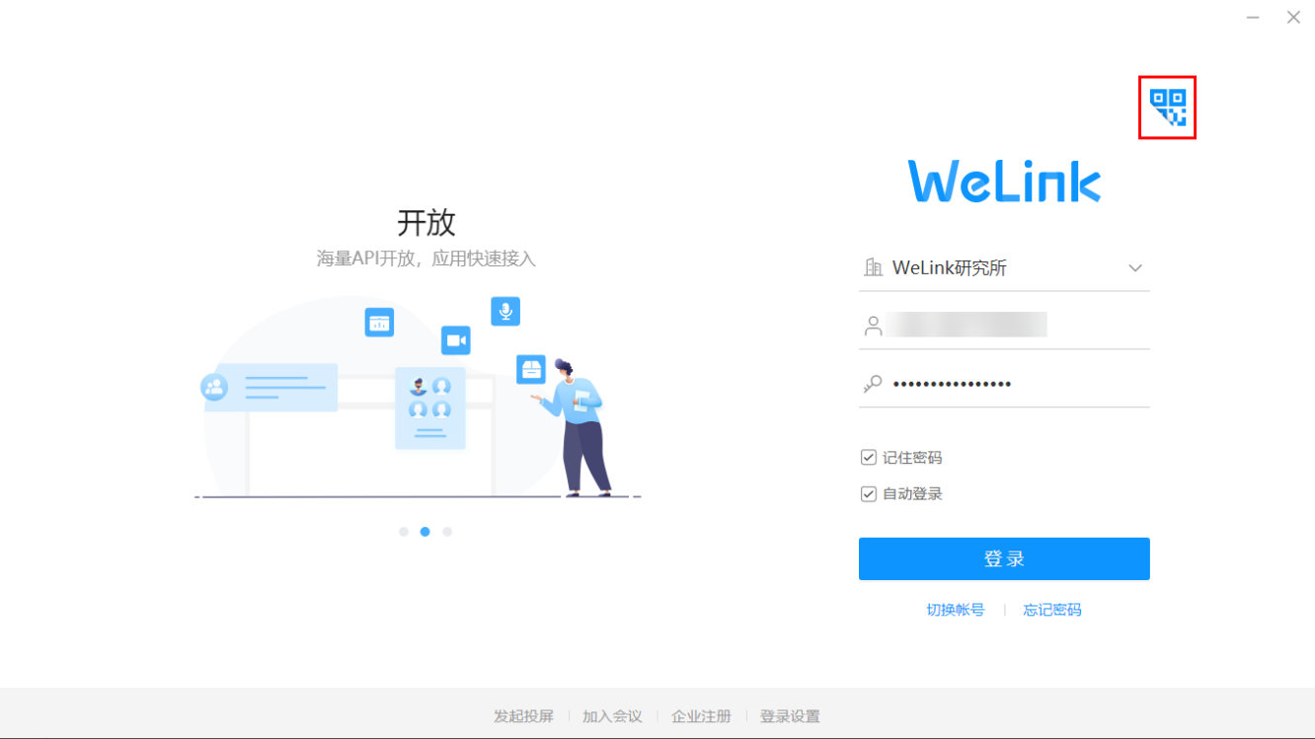
Task: Click the calendar icon in the illustration
Action: click(379, 323)
